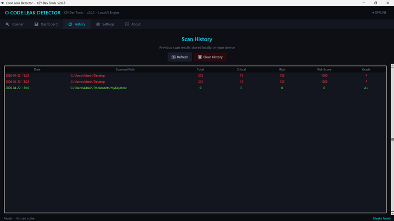Click the High column header
This screenshot has height=221, width=394.
(282, 69)
